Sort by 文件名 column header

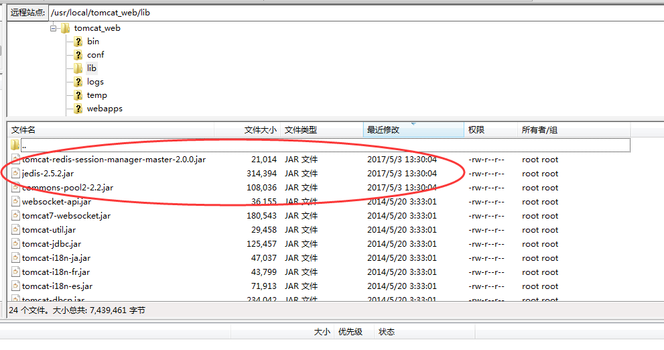coord(111,130)
